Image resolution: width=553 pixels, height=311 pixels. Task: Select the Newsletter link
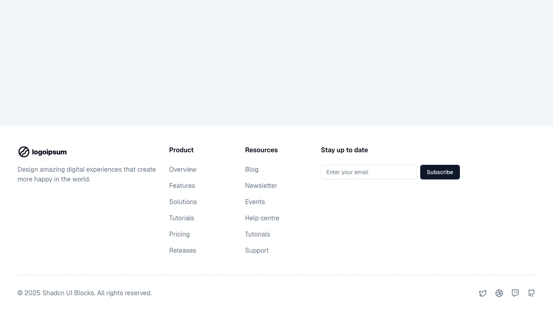click(261, 185)
